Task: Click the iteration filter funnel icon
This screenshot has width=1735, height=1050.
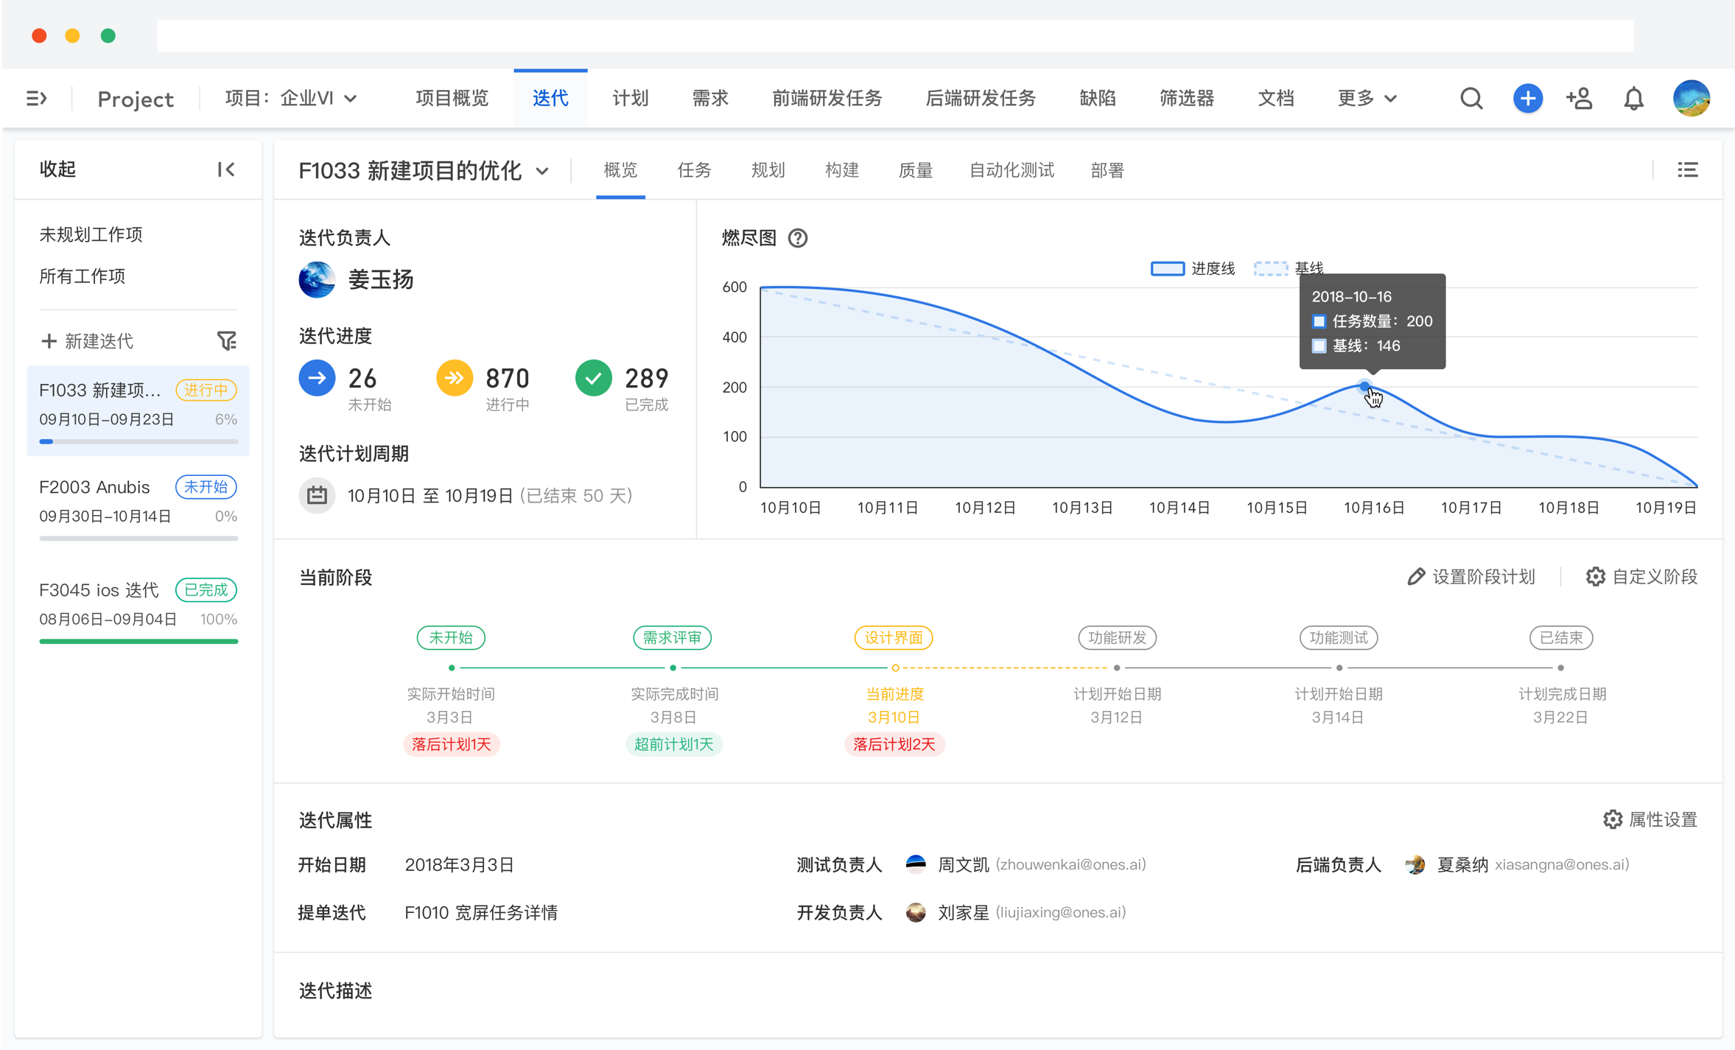Action: tap(226, 340)
